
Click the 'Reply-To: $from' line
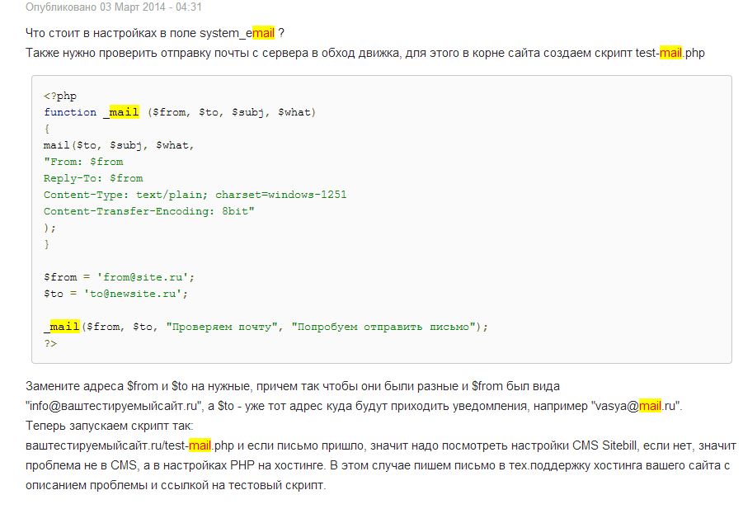coord(93,178)
